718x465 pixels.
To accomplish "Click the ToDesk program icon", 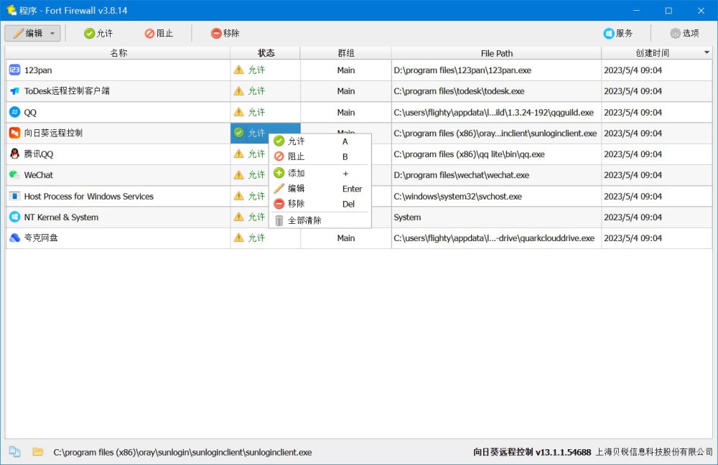I will [x=14, y=91].
